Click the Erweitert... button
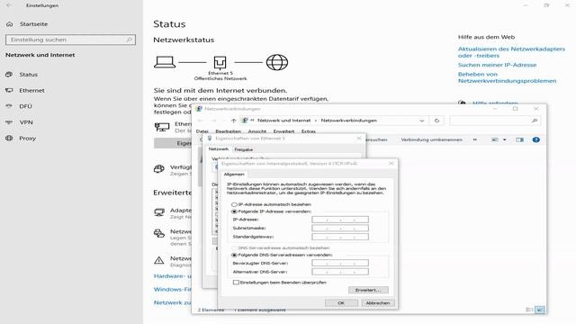 point(368,290)
